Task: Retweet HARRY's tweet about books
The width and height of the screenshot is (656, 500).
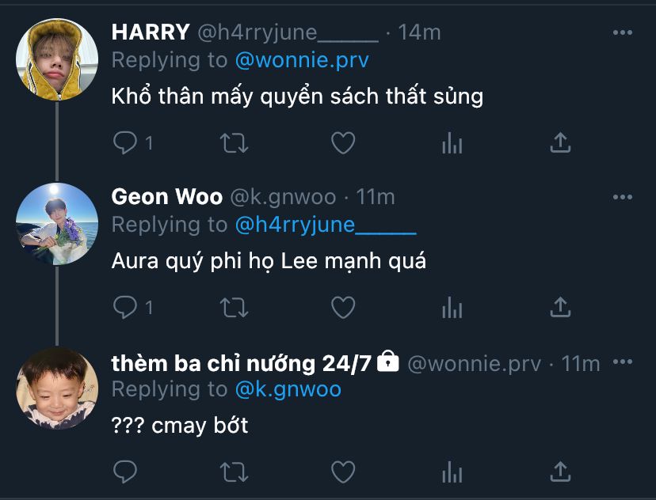Action: pyautogui.click(x=234, y=143)
